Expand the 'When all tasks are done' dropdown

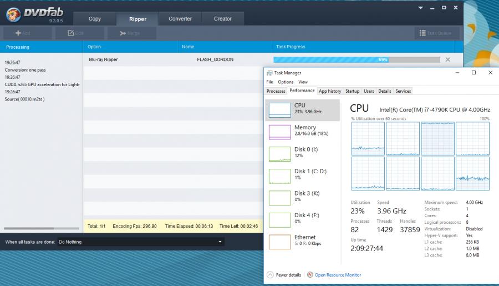[220, 242]
